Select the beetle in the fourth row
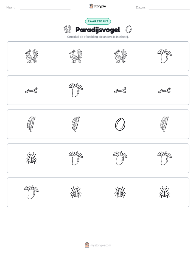The height and width of the screenshot is (253, 196). pos(31,158)
